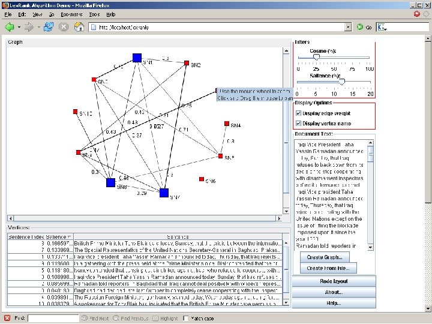Select the row starting 'Ramadan told reporters'
Image resolution: width=432 pixels, height=324 pixels.
(x=145, y=284)
